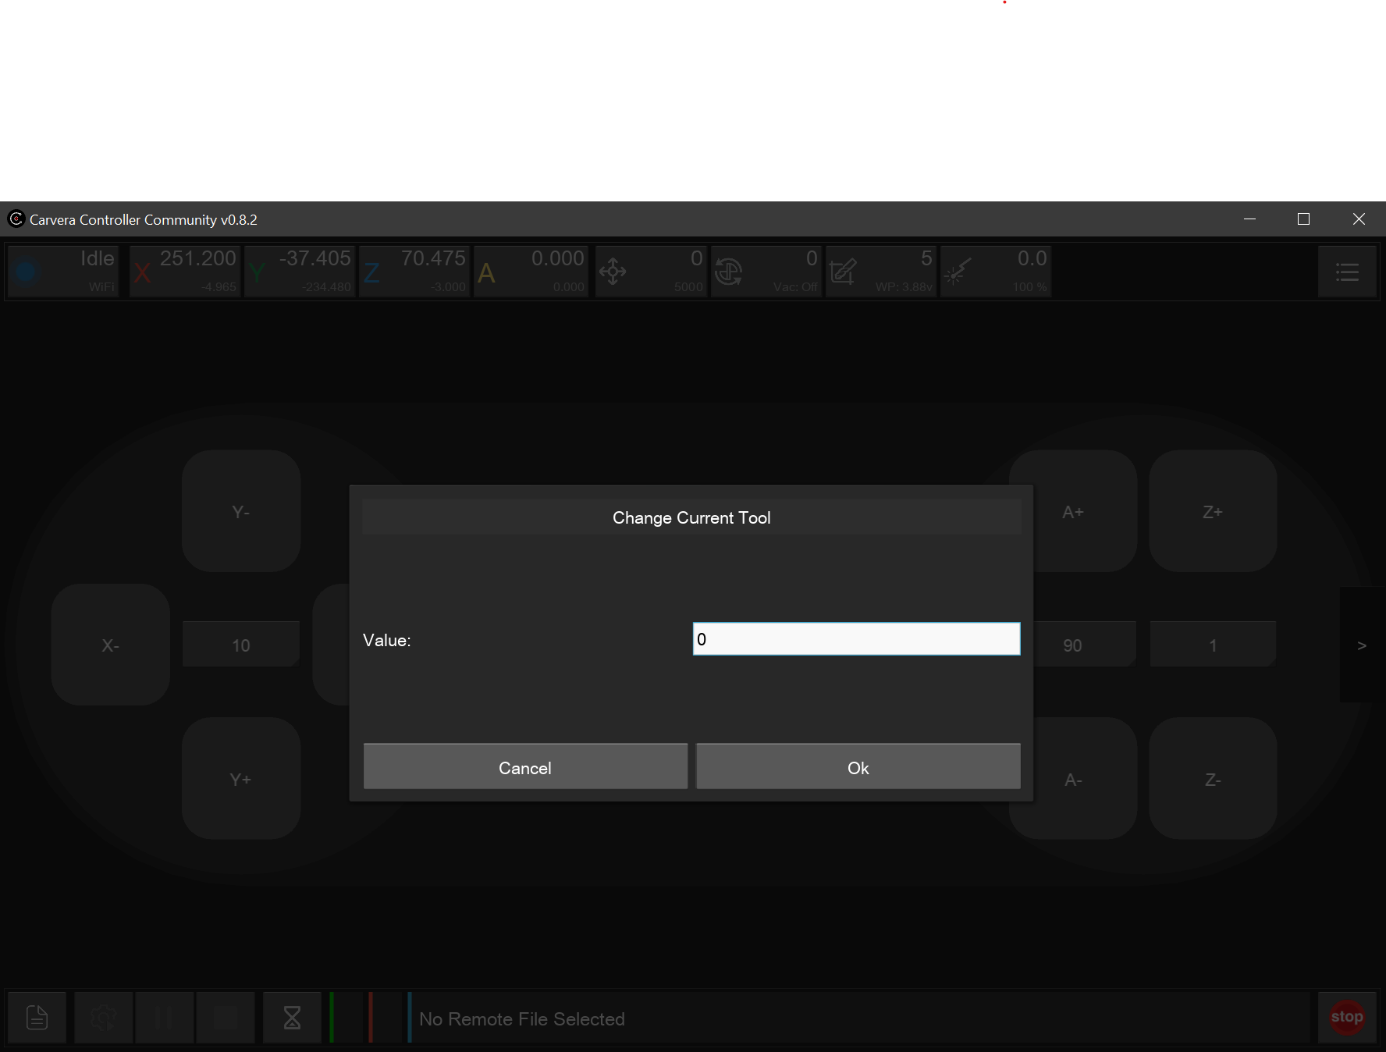
Task: Open the hamburger menu in the top toolbar
Action: [x=1346, y=272]
